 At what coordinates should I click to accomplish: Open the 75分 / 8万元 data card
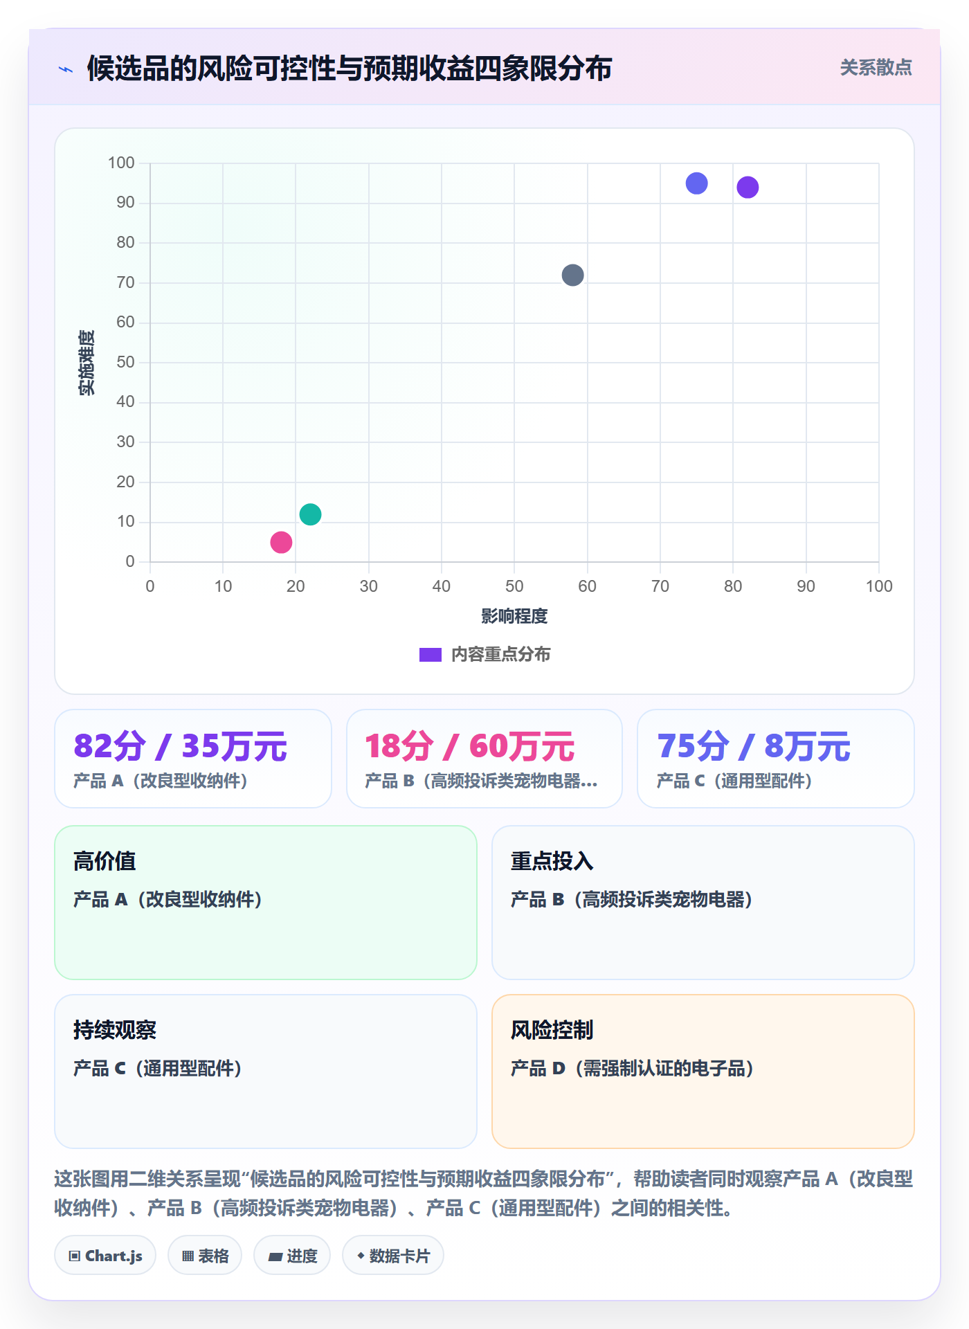click(x=776, y=759)
